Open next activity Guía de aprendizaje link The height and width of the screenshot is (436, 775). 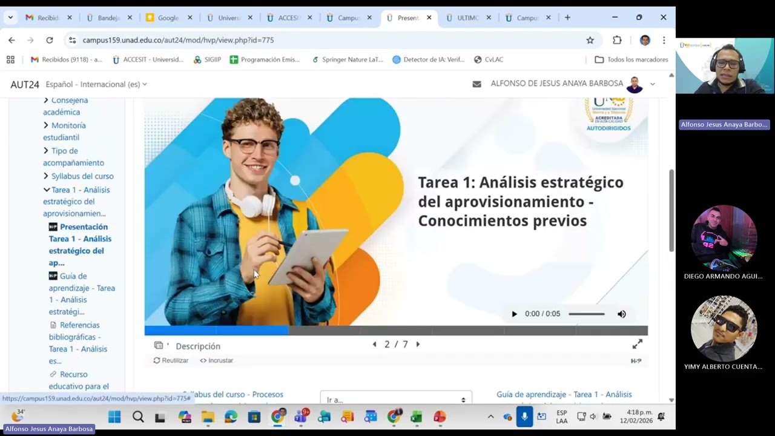click(564, 394)
